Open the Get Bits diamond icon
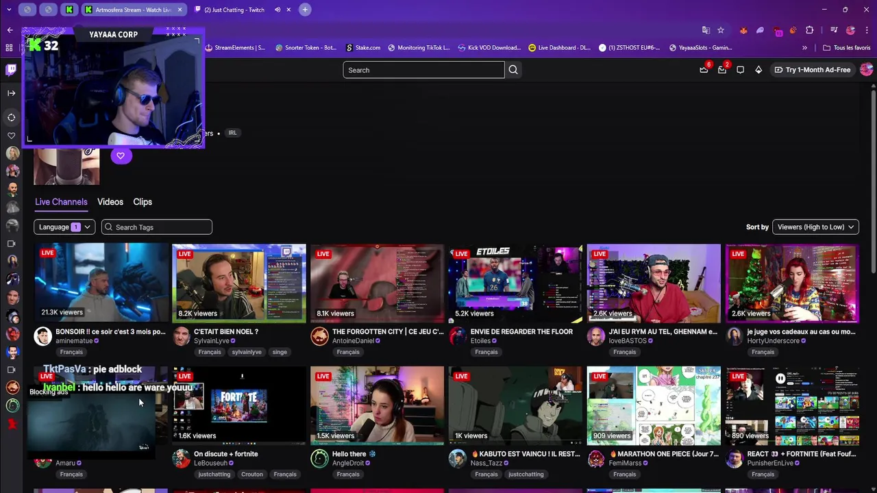 758,70
